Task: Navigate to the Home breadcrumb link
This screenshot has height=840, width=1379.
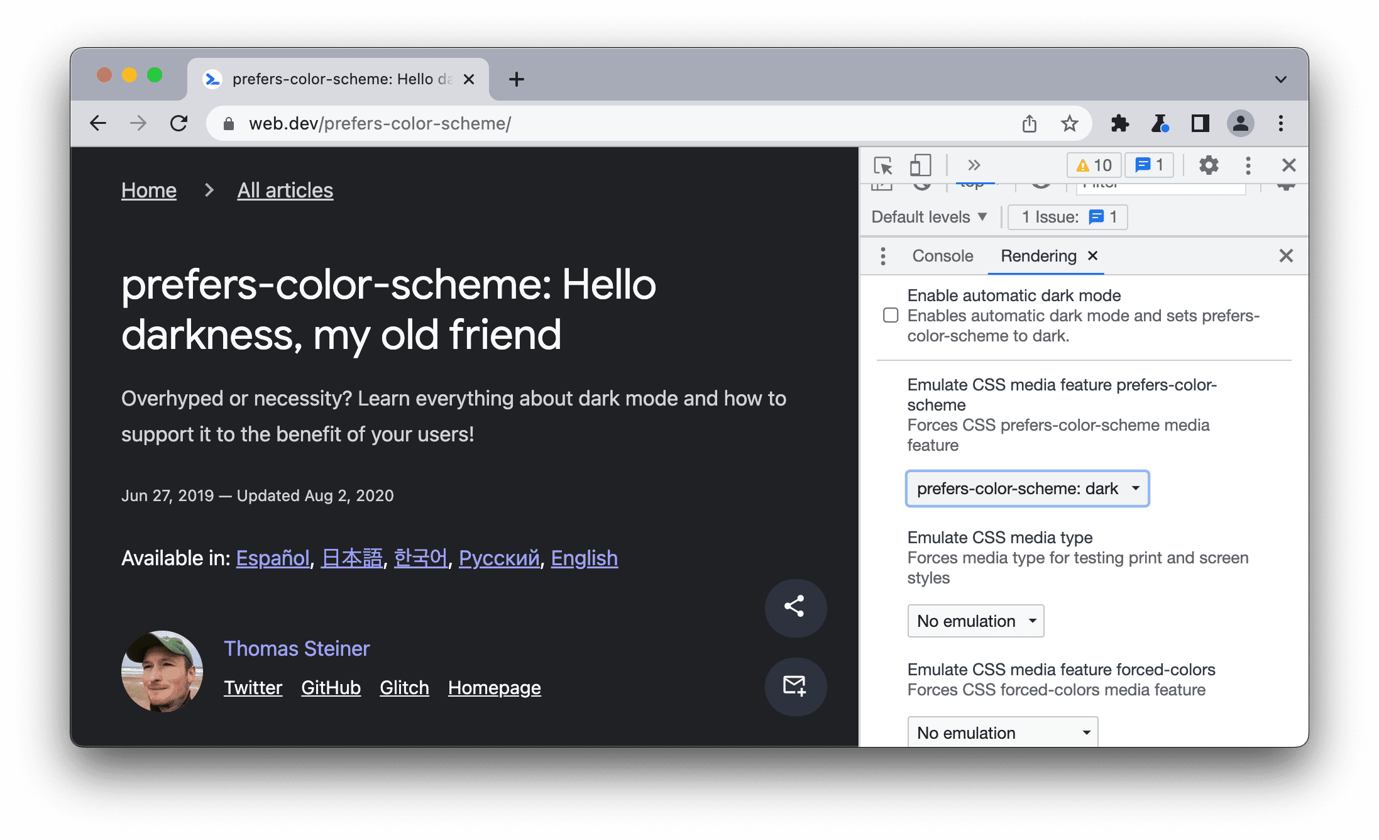Action: click(x=149, y=189)
